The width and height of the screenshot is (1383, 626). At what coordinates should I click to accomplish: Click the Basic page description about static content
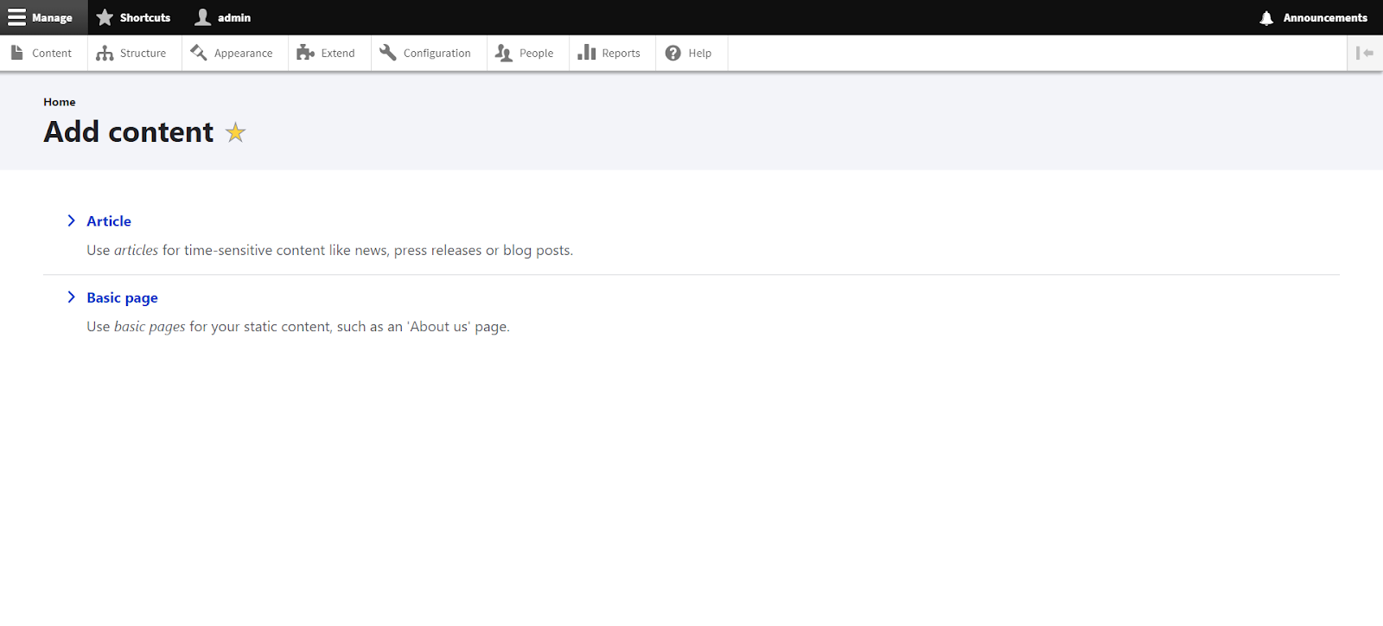coord(298,327)
